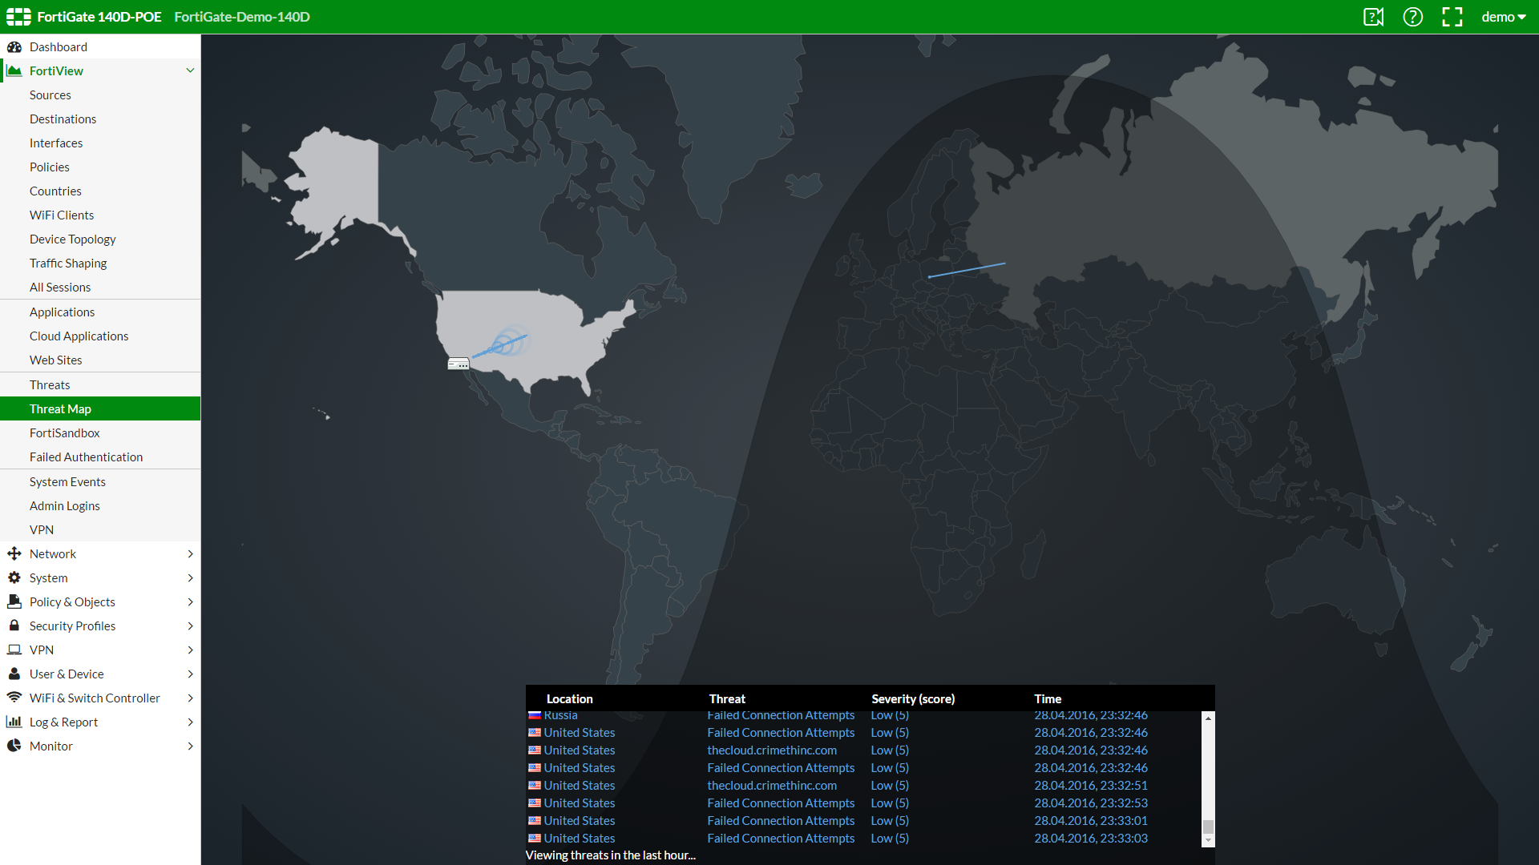The image size is (1539, 865).
Task: Open the Threats menu item
Action: (50, 385)
